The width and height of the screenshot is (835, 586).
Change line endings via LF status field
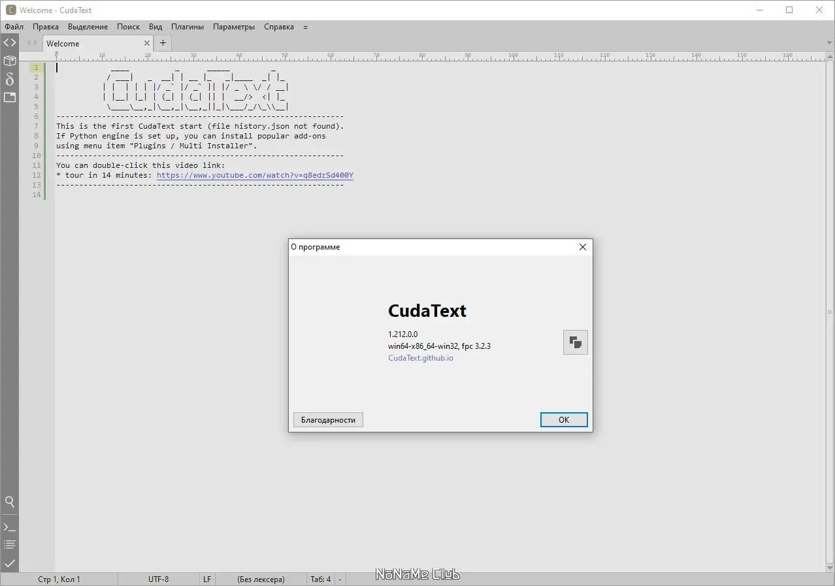tap(207, 579)
